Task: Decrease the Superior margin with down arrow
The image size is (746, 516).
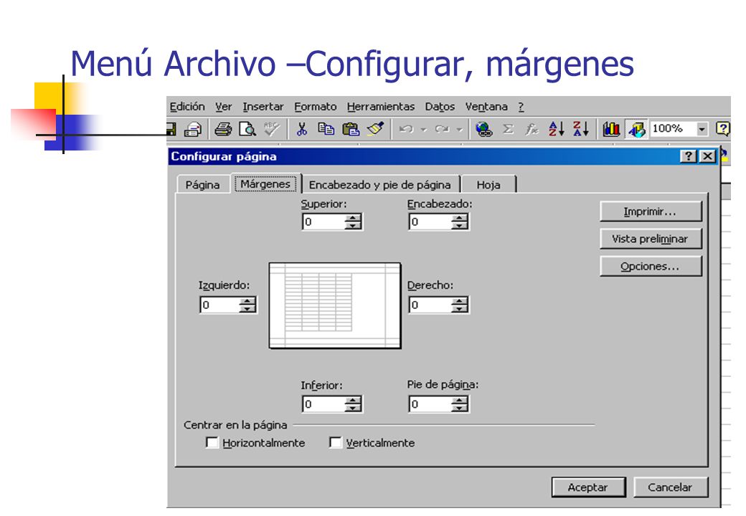Action: click(x=353, y=225)
